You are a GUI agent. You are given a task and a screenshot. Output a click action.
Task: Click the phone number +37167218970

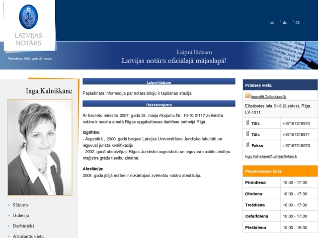tap(296, 123)
